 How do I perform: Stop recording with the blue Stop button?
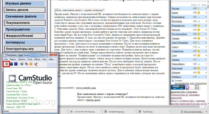pos(16,64)
